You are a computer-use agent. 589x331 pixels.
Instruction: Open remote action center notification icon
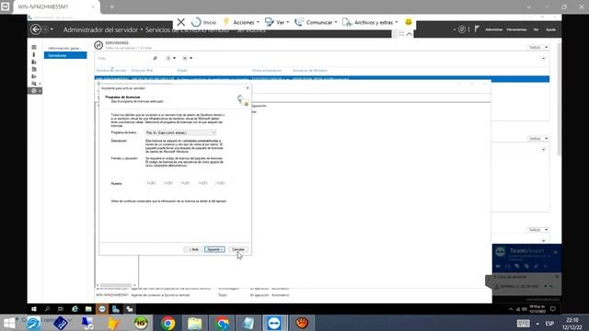coord(552,309)
